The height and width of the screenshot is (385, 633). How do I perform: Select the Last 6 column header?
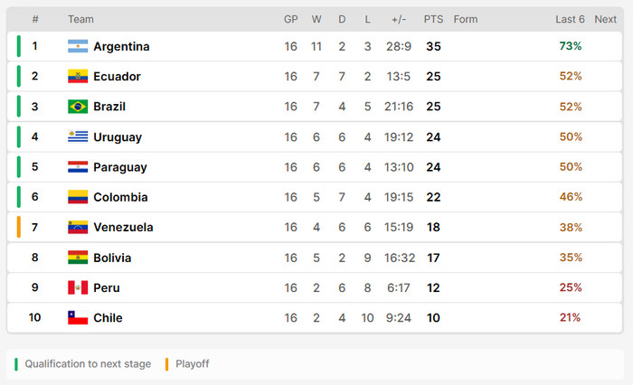[x=570, y=19]
